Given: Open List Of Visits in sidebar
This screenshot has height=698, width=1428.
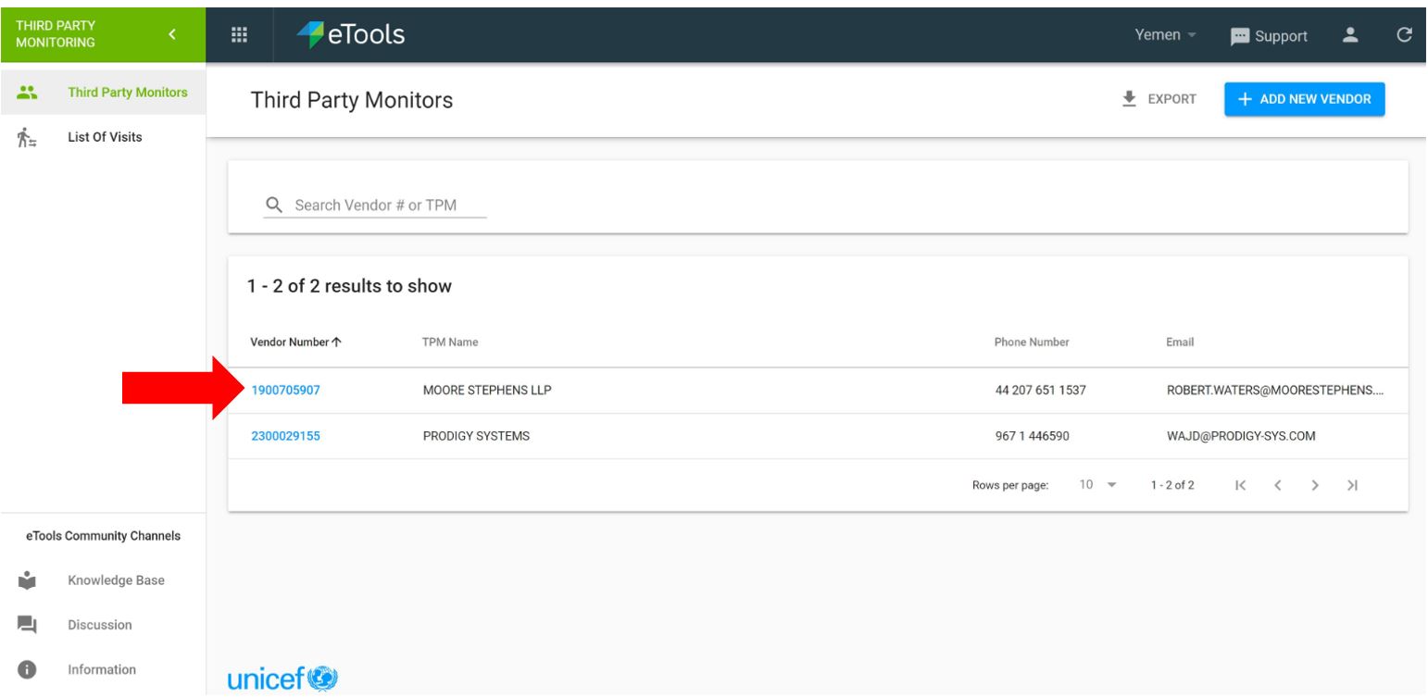Looking at the screenshot, I should click(102, 138).
